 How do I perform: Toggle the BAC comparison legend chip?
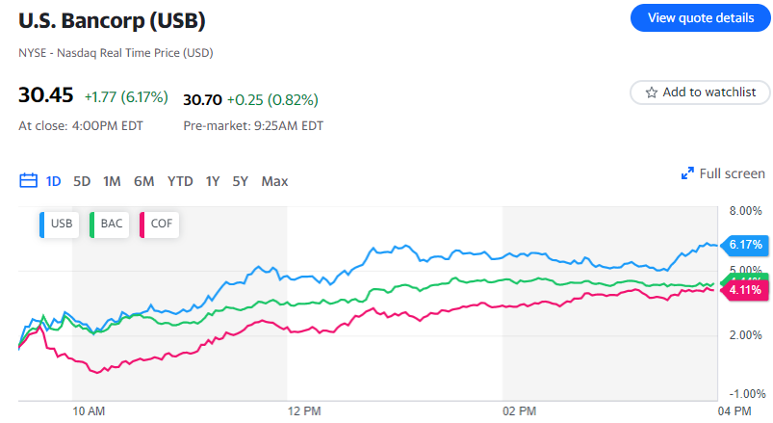coord(109,225)
